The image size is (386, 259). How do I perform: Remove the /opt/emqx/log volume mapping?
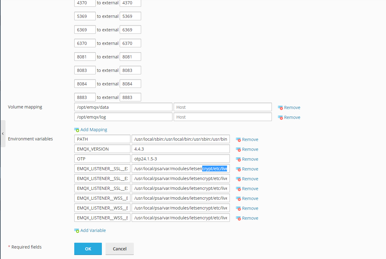pyautogui.click(x=289, y=117)
